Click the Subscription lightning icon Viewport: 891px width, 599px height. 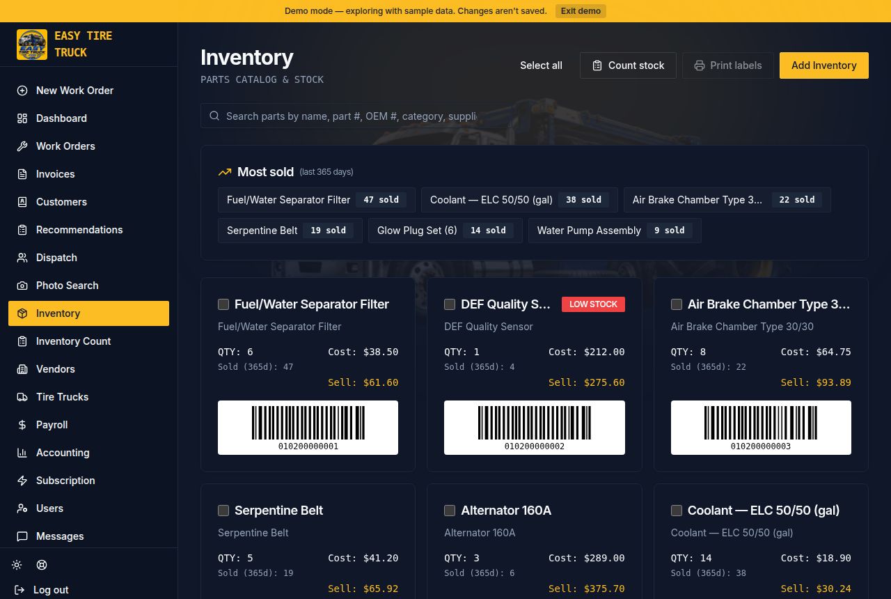click(22, 481)
